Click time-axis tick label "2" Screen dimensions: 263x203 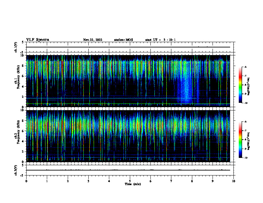point(68,181)
